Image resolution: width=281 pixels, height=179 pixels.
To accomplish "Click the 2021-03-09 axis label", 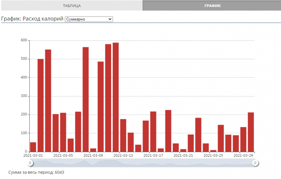I will tap(93, 155).
